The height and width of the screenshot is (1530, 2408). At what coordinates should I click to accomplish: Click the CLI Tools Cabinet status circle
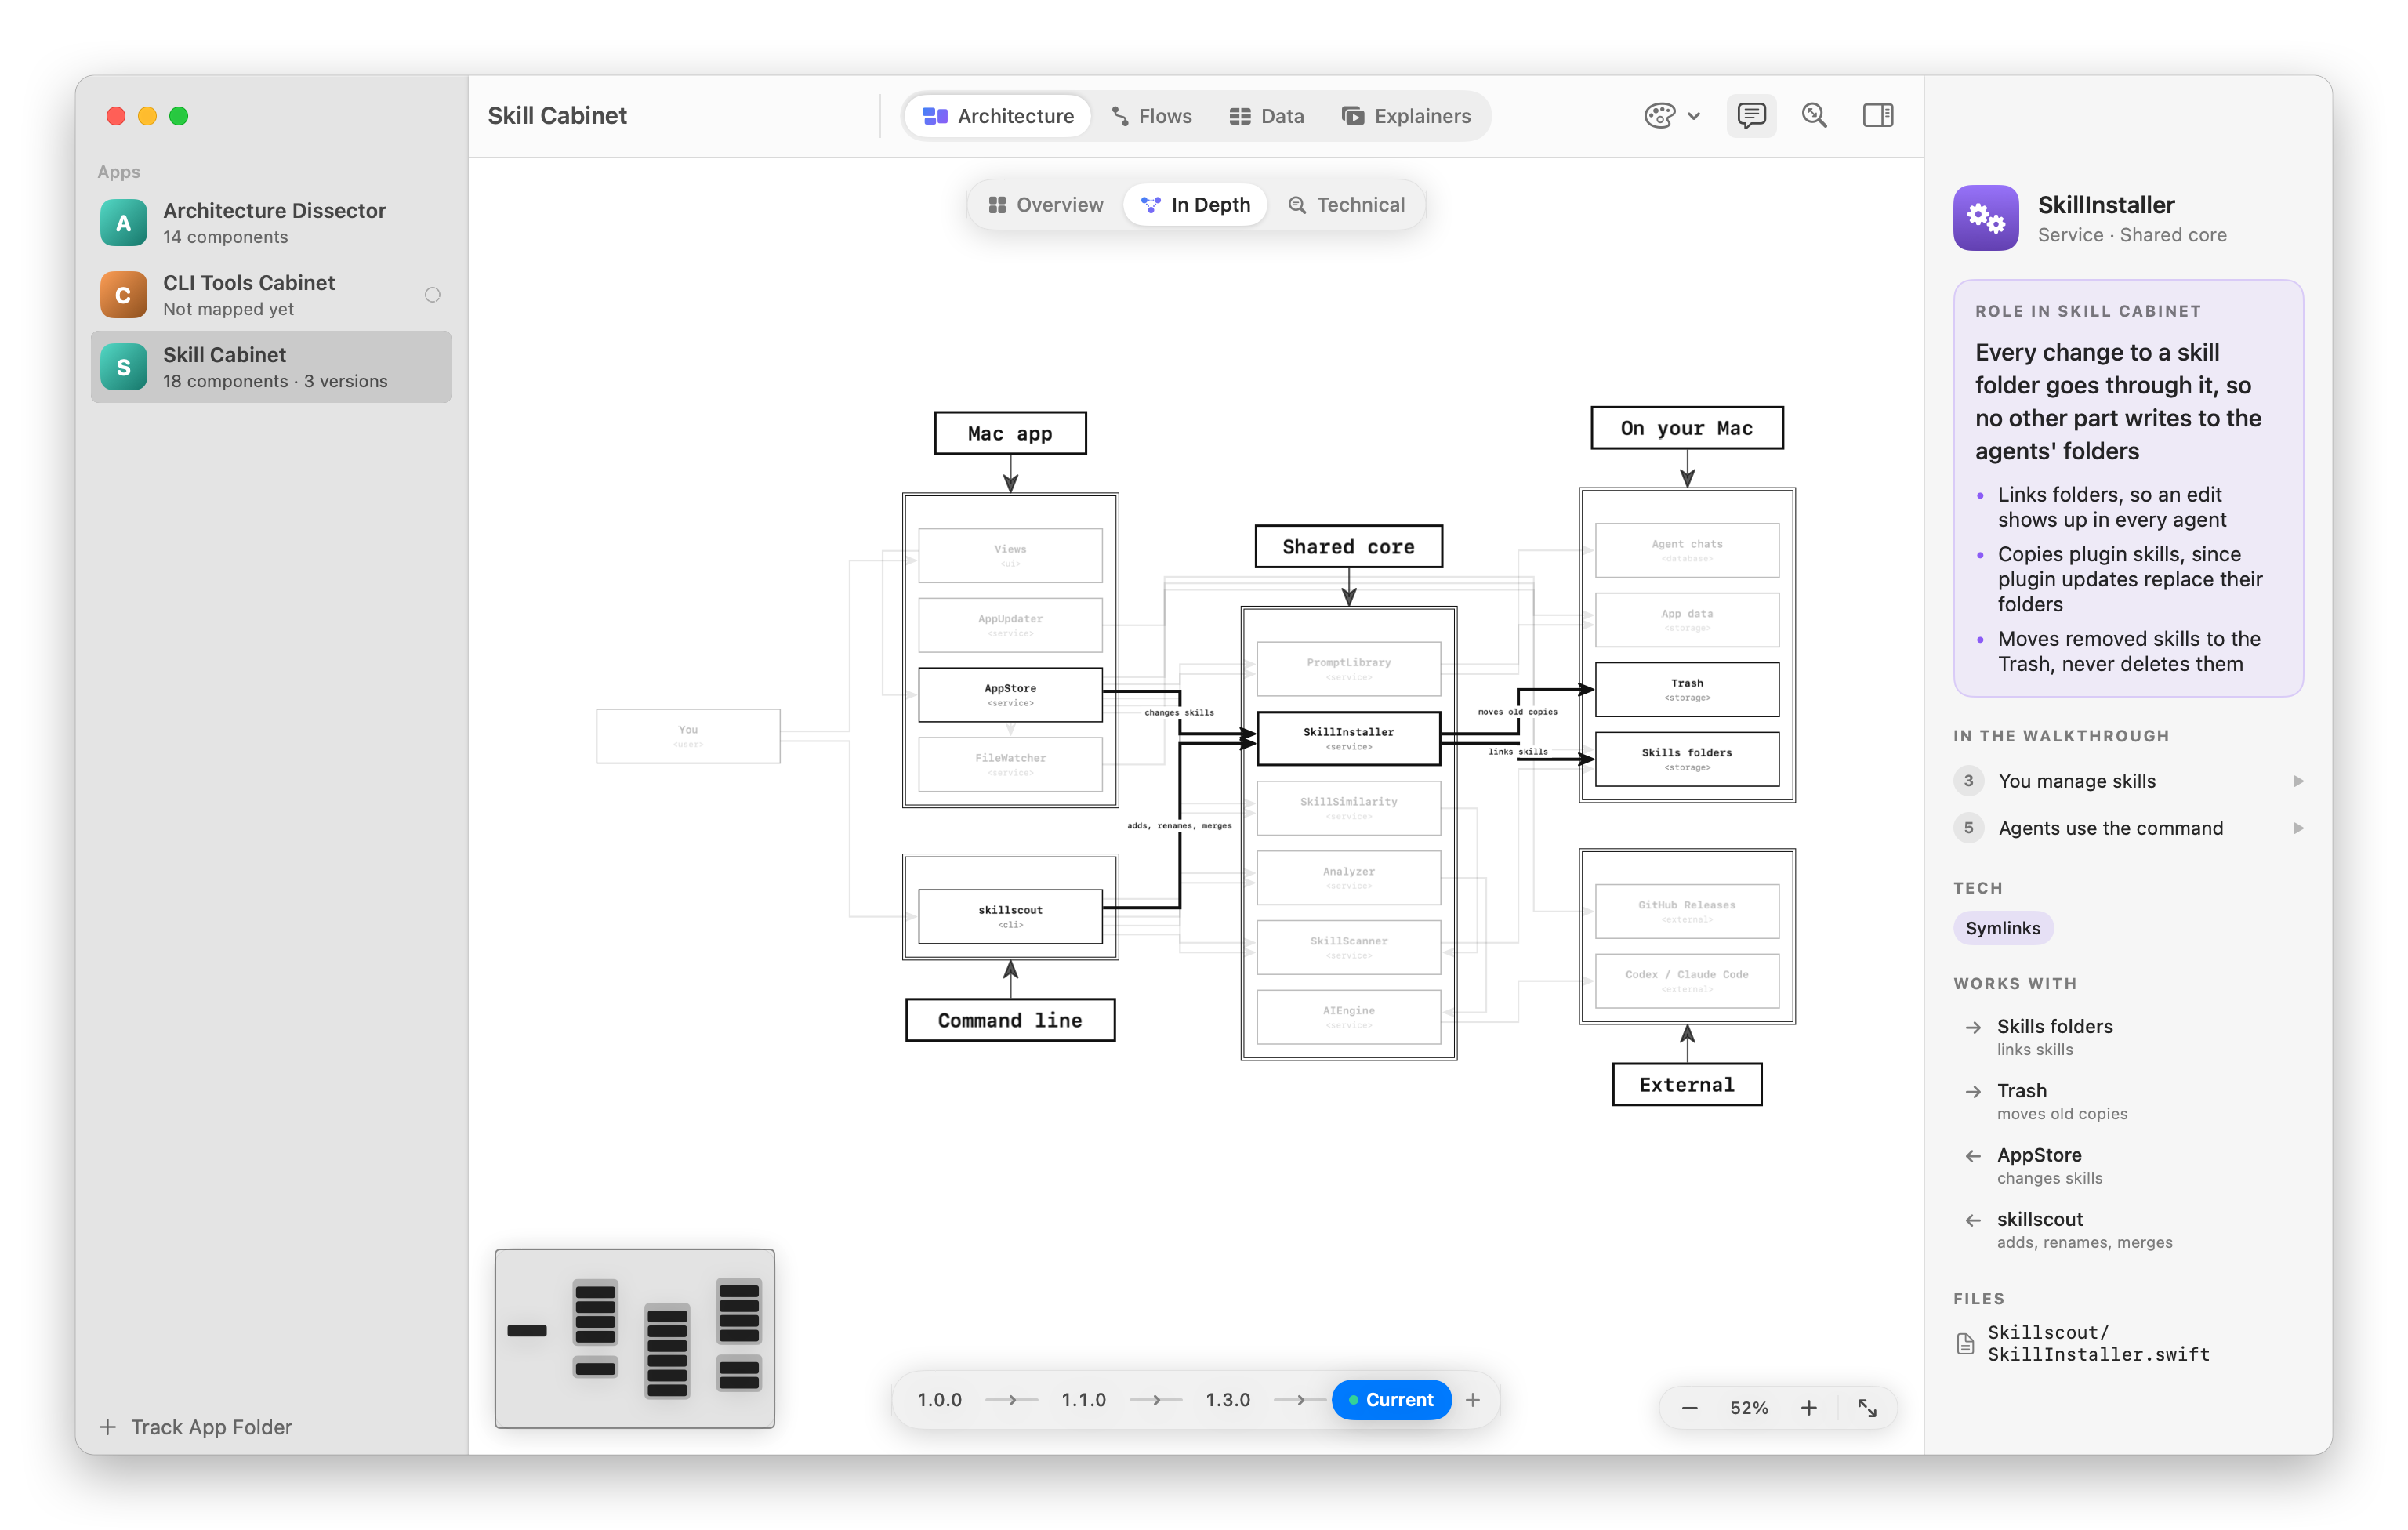pyautogui.click(x=432, y=295)
